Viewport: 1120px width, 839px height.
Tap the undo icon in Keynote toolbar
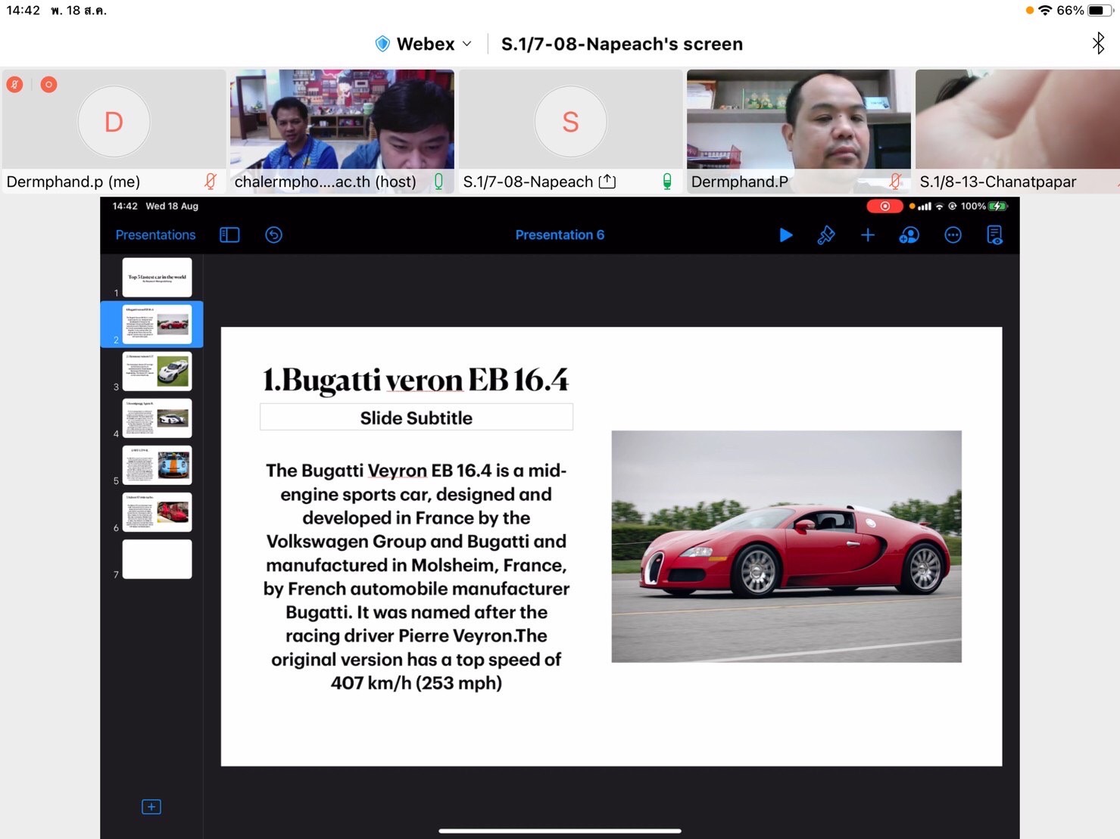coord(274,235)
